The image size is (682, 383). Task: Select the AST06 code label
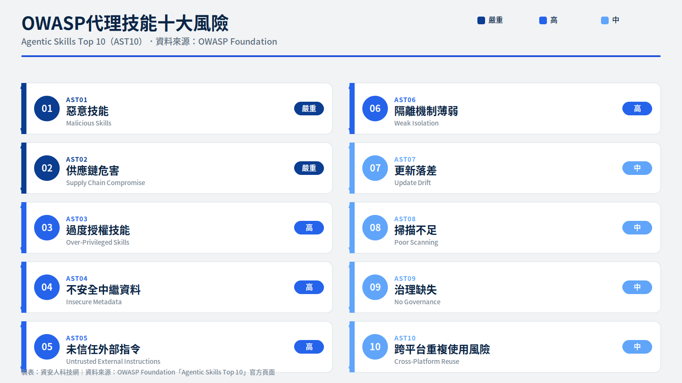(x=405, y=100)
